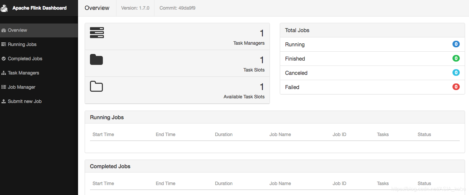
Task: Click Job Name column in Completed Jobs table
Action: (280, 183)
